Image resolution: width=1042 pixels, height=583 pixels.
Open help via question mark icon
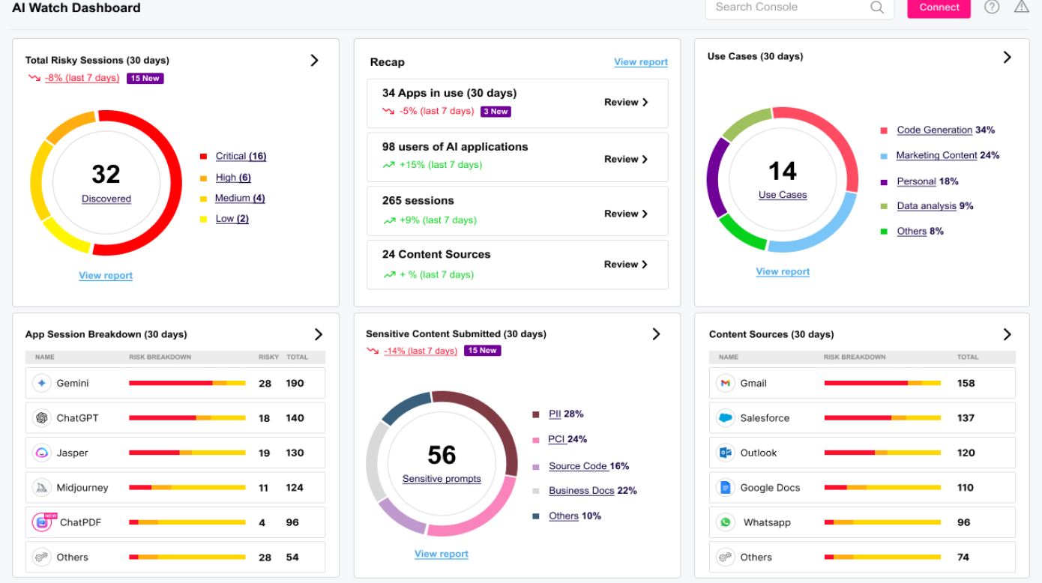[x=992, y=7]
